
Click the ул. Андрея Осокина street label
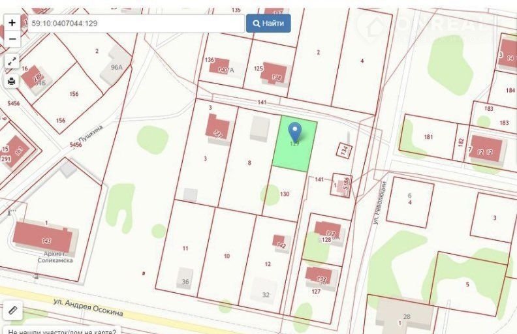[x=87, y=307]
